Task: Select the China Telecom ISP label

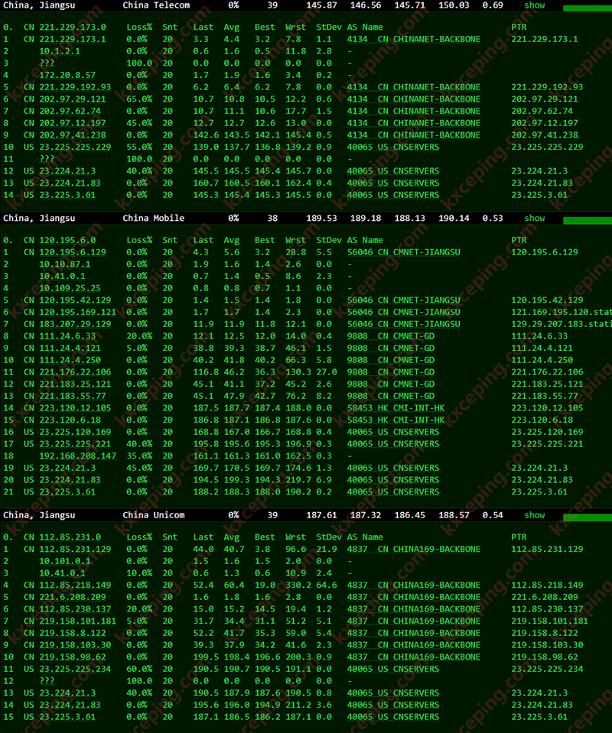Action: (156, 5)
